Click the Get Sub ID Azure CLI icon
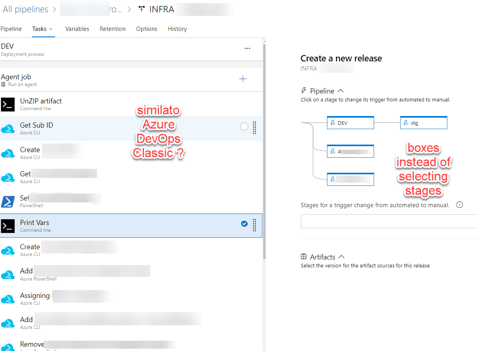Viewport: 477px width, 351px height. [8, 129]
